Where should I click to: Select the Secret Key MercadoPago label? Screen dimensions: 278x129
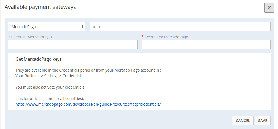pos(166,37)
